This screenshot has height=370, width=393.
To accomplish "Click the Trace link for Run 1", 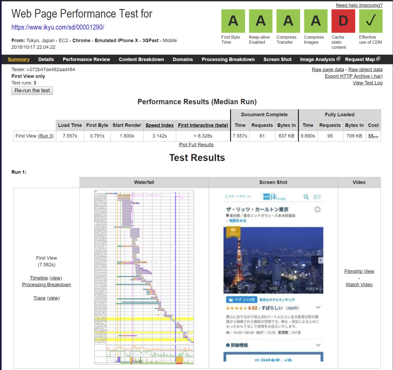I will click(40, 298).
